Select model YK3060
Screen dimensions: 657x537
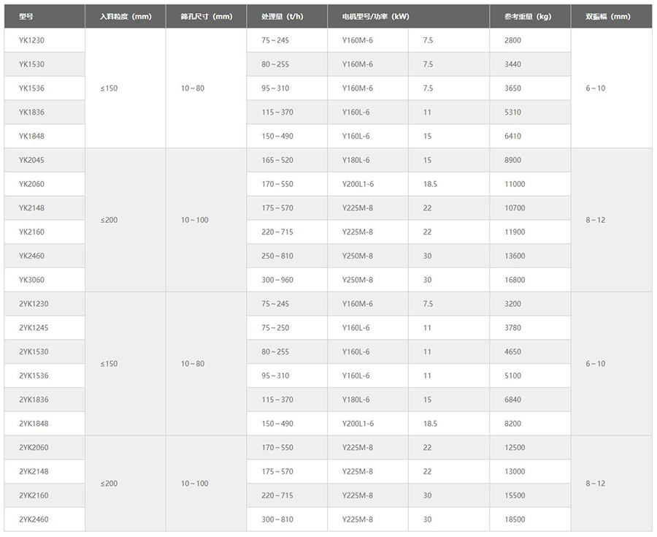(x=45, y=280)
